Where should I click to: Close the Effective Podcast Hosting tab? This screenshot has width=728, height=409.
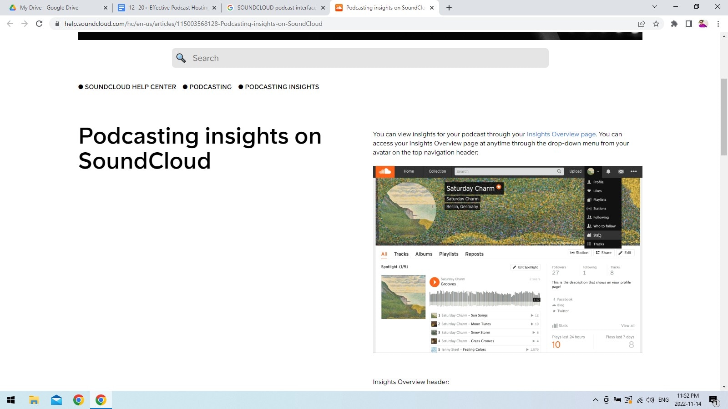point(214,8)
